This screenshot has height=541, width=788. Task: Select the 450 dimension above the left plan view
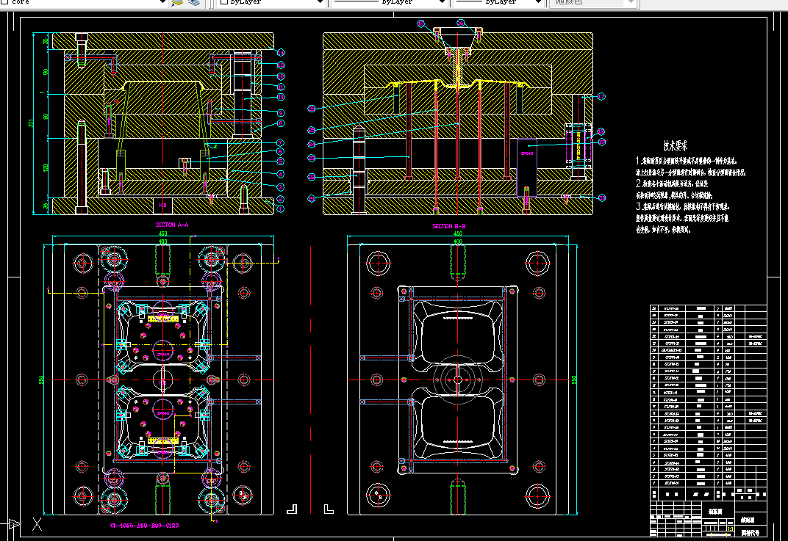click(x=163, y=233)
